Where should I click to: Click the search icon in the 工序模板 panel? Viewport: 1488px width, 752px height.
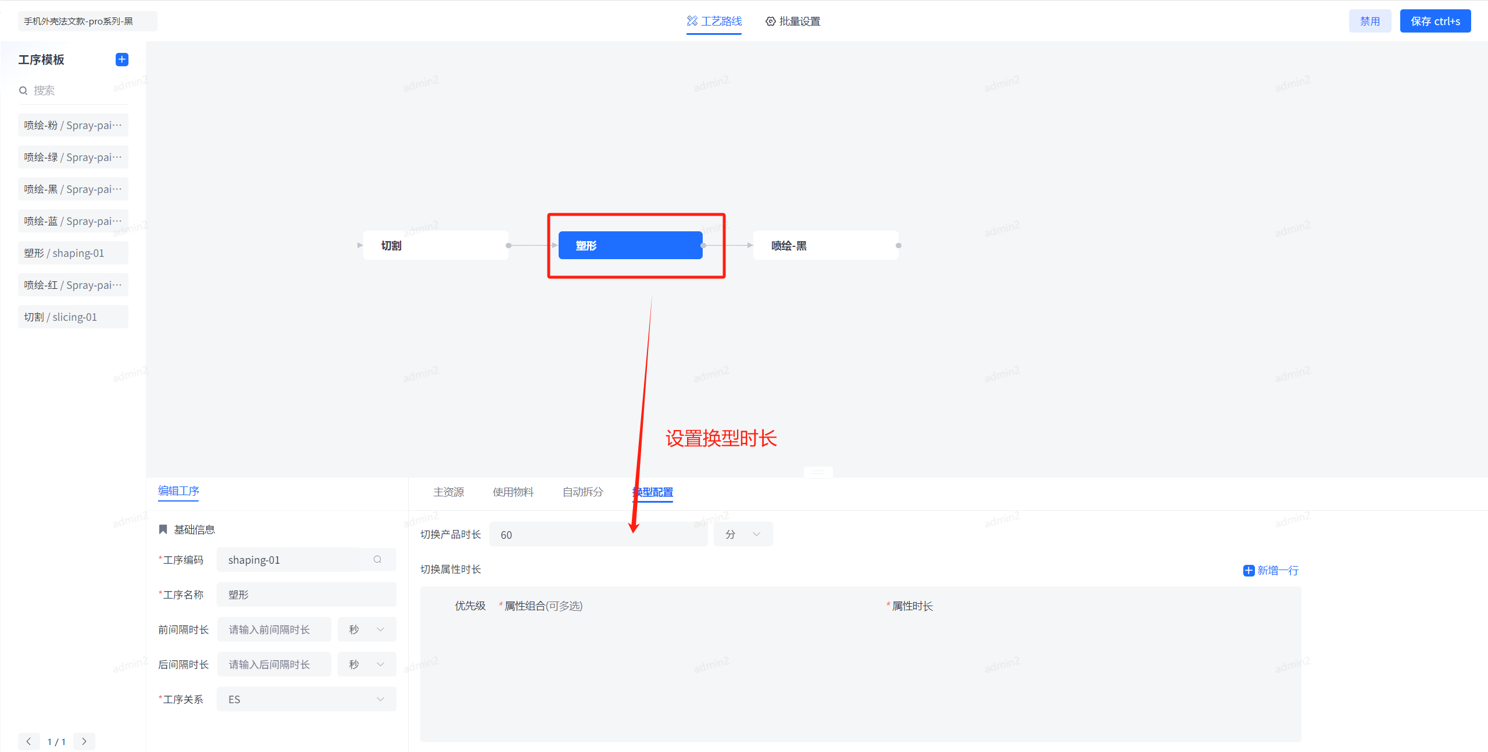pyautogui.click(x=23, y=91)
